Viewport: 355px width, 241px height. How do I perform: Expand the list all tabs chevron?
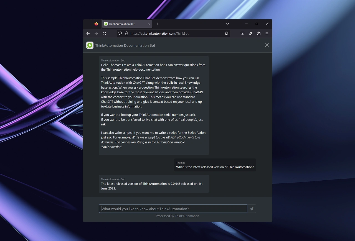coord(227,24)
